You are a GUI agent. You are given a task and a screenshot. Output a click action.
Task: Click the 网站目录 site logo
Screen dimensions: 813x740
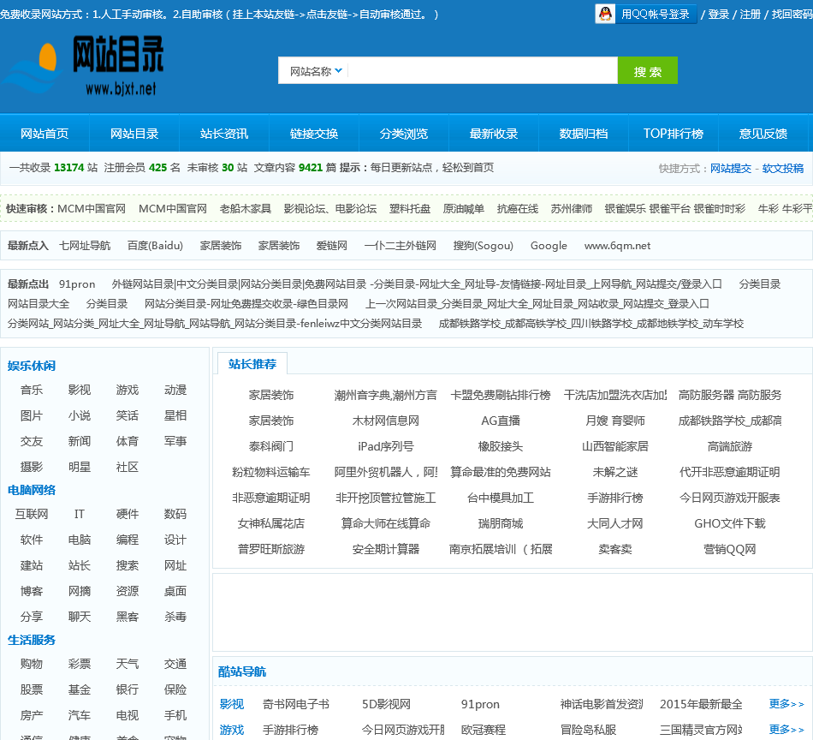point(84,65)
